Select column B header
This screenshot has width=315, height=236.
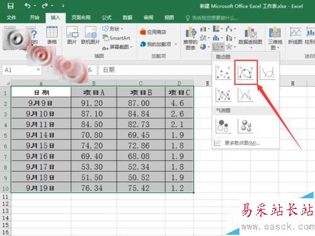click(x=94, y=83)
